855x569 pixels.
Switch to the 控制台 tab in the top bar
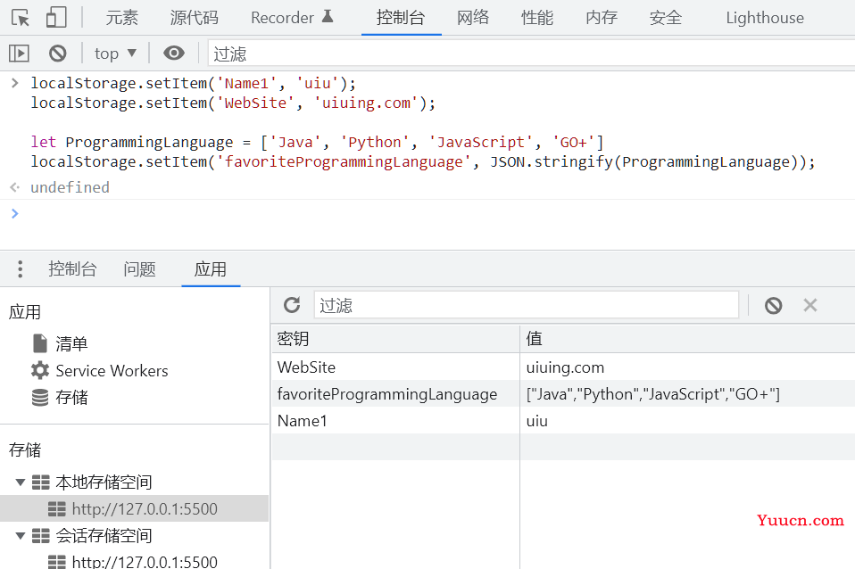click(401, 18)
